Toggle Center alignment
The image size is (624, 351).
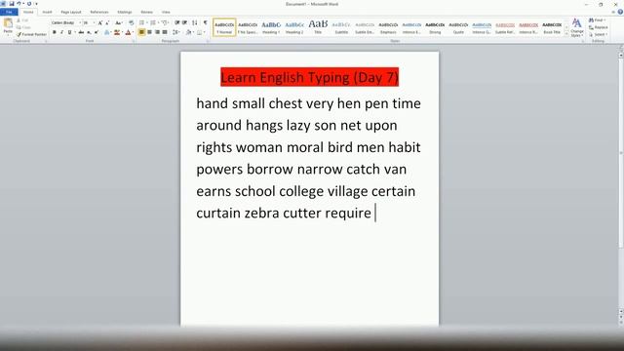pos(149,32)
